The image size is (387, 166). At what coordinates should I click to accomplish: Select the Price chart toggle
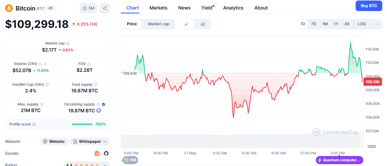click(x=132, y=24)
